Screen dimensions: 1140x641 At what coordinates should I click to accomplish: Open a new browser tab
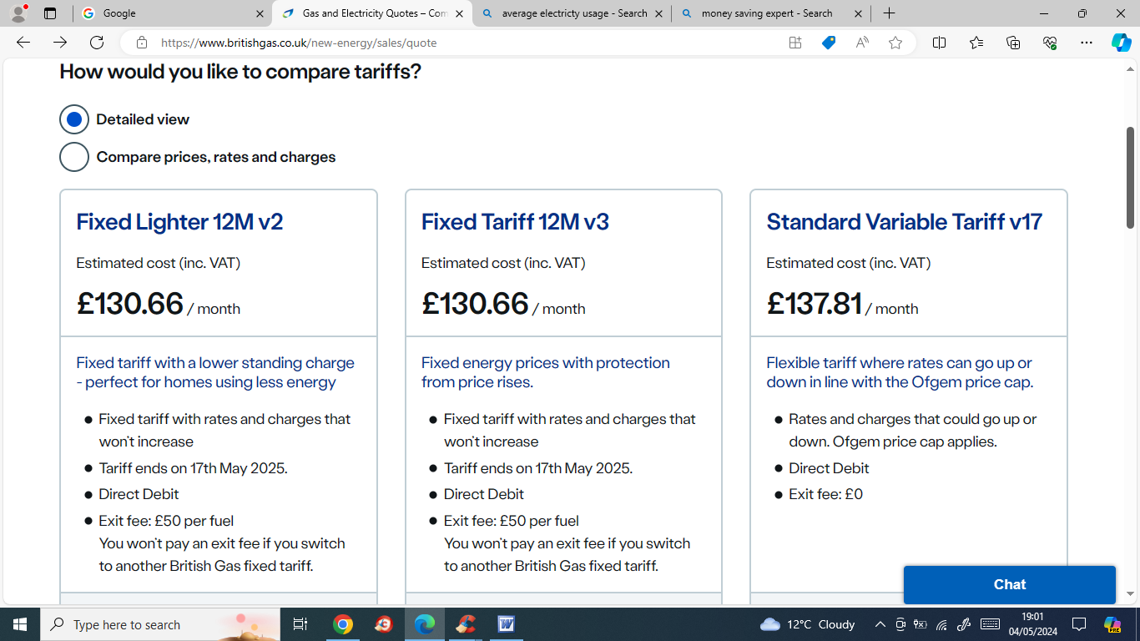889,13
